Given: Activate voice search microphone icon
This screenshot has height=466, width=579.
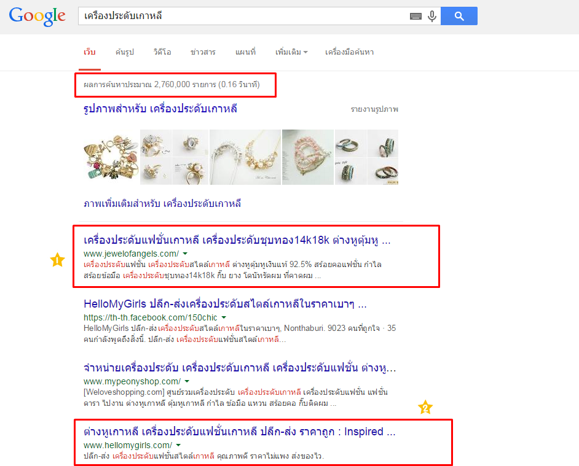Looking at the screenshot, I should coord(432,16).
